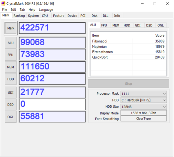Click the FPU score 73983

(x=52, y=55)
